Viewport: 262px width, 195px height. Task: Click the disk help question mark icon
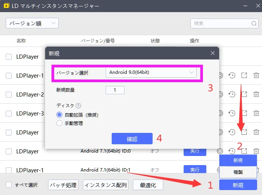(x=78, y=106)
